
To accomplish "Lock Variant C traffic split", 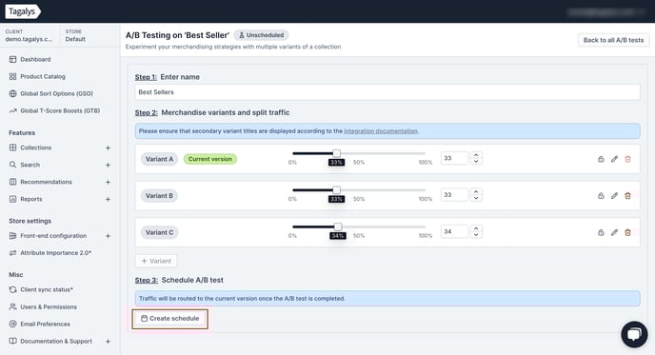I will point(601,232).
